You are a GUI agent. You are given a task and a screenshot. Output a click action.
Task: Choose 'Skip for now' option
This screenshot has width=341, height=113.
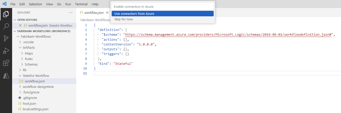click(x=124, y=19)
